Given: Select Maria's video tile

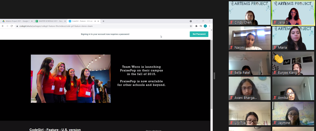Looking at the screenshot, I should click(293, 38).
